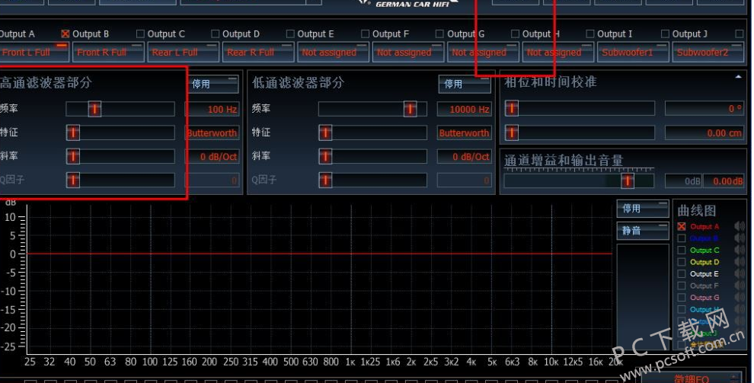Click the low-pass Butterworth characteristic field

tap(465, 132)
